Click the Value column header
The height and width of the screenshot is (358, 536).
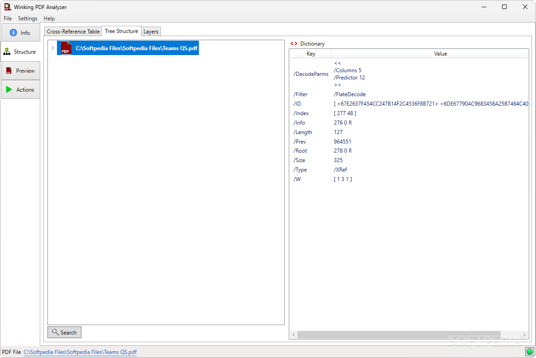pos(440,54)
